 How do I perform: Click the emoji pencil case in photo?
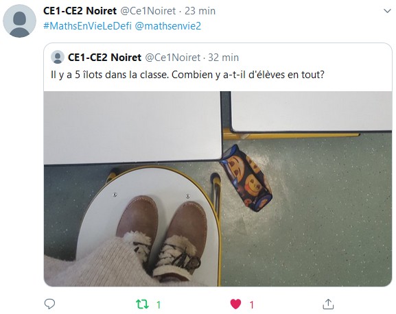click(246, 178)
